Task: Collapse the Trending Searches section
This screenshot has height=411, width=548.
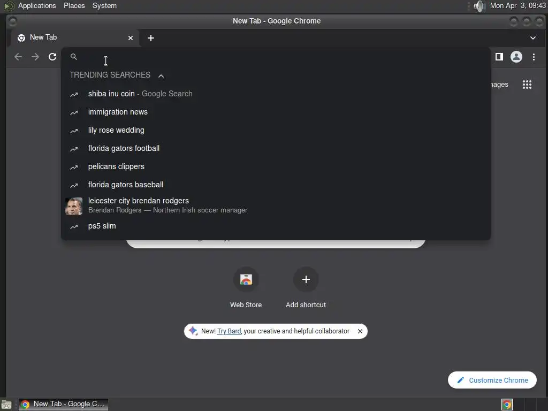Action: pyautogui.click(x=161, y=75)
